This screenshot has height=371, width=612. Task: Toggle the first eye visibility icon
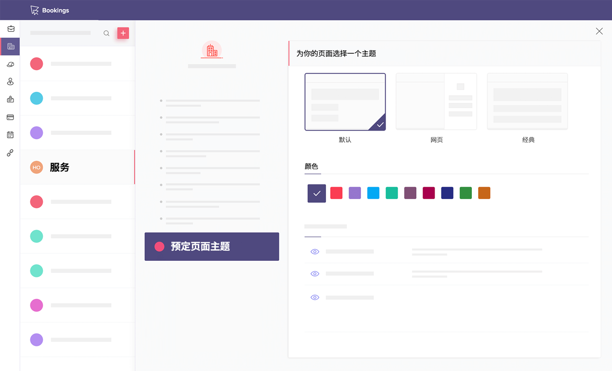pyautogui.click(x=314, y=252)
